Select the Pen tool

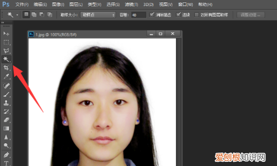[6, 155]
